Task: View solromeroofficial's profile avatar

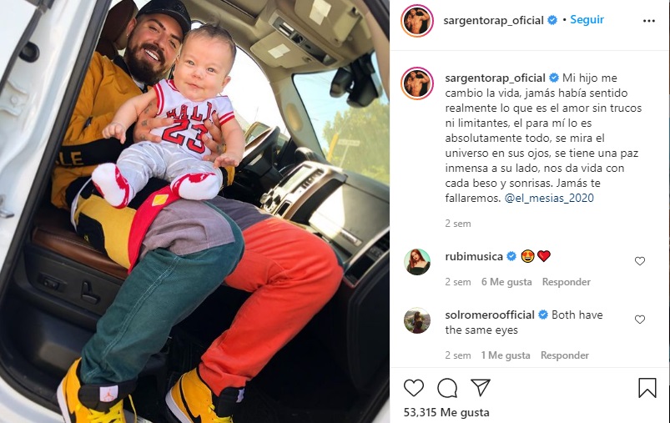Action: click(x=417, y=320)
